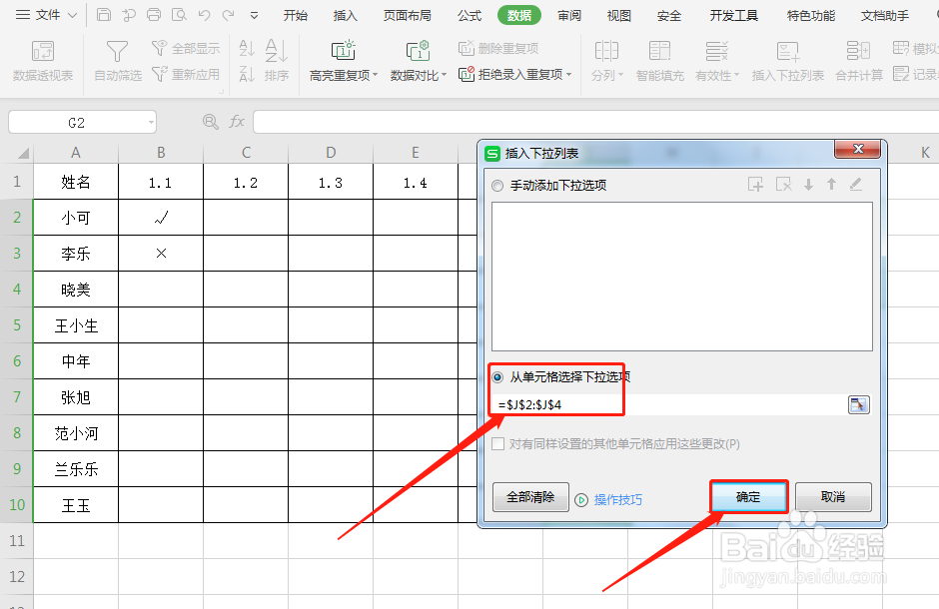Close the 插入下拉列表 dialog
The width and height of the screenshot is (939, 609).
[858, 149]
